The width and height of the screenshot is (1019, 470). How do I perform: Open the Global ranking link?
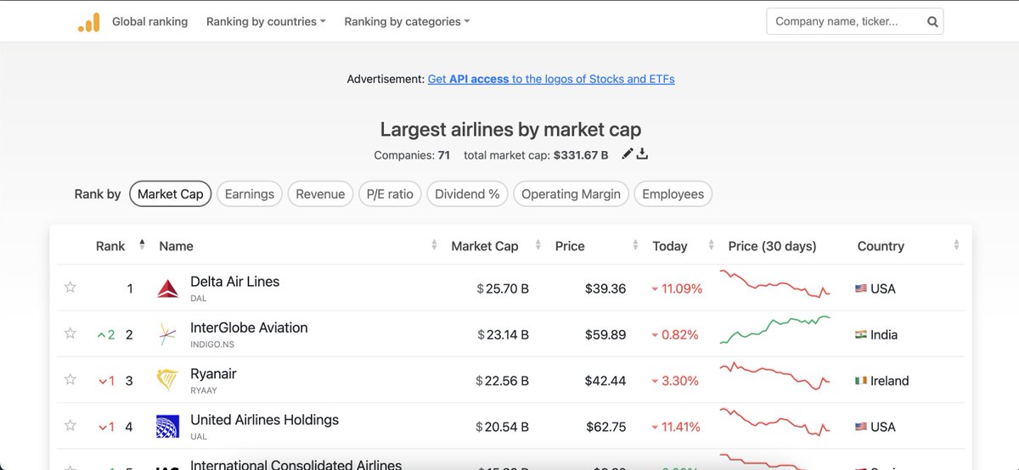pos(150,21)
